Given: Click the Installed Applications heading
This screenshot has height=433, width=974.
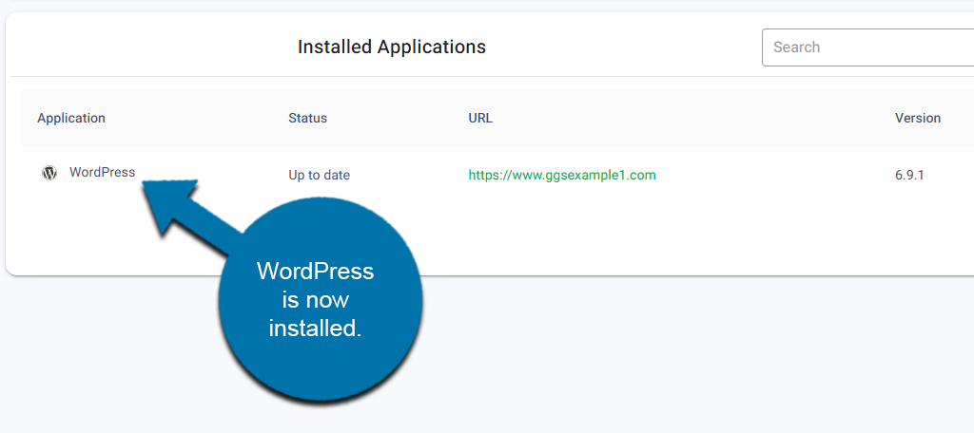Looking at the screenshot, I should pyautogui.click(x=391, y=47).
